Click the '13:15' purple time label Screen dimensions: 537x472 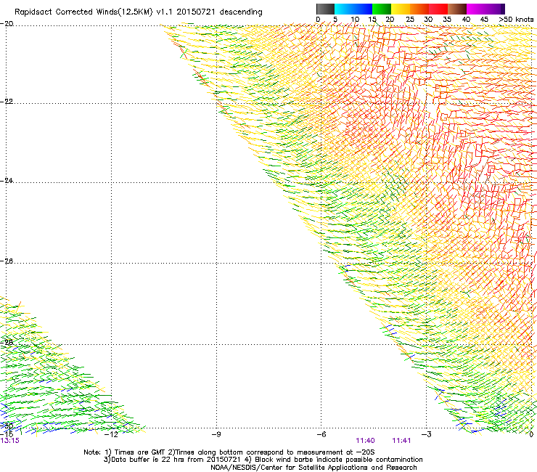(10, 441)
